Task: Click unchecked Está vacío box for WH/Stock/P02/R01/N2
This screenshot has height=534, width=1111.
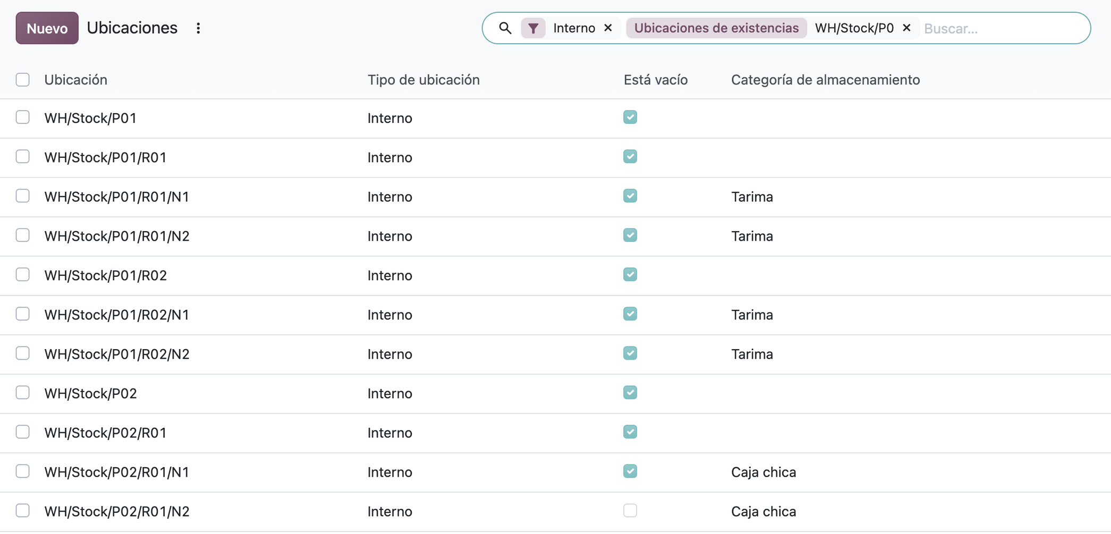Action: tap(630, 510)
